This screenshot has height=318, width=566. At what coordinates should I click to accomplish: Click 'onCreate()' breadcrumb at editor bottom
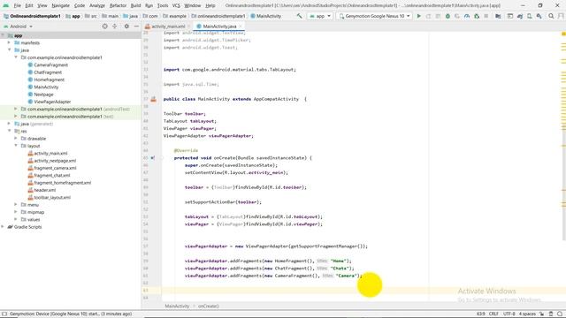point(209,306)
